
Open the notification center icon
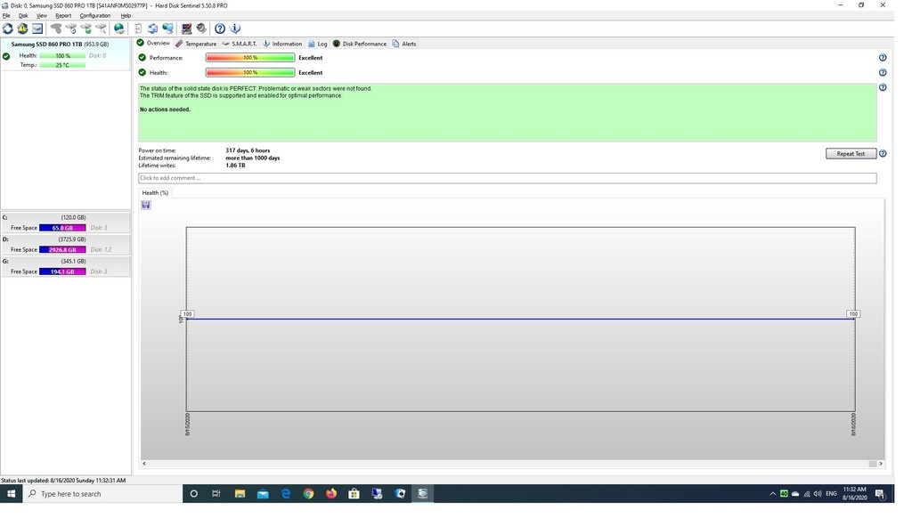[881, 494]
